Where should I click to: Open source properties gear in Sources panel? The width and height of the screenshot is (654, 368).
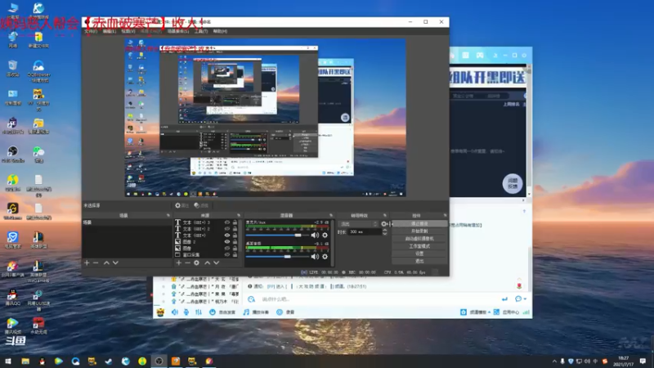click(x=196, y=263)
